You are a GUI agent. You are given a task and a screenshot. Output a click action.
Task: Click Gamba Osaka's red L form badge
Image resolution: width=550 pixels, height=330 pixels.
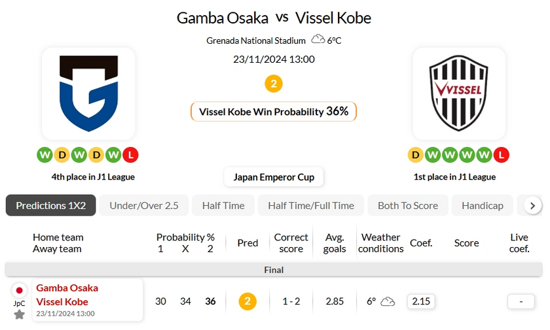[131, 156]
